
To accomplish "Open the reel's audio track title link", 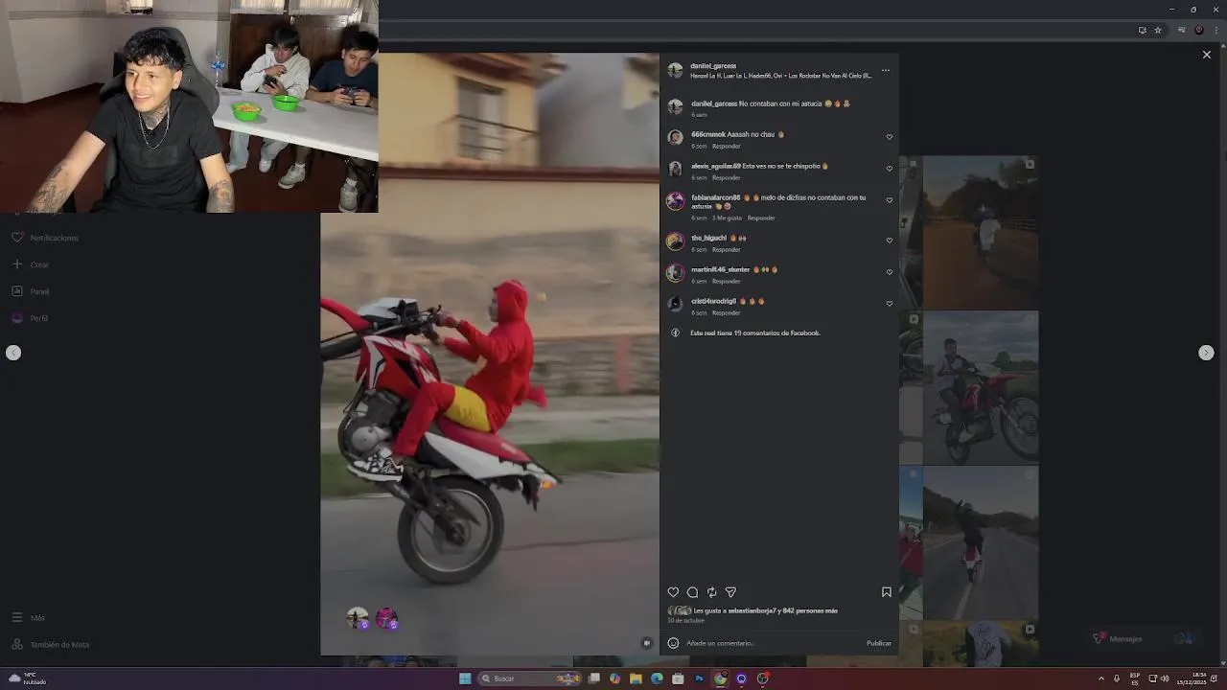I will (x=781, y=76).
